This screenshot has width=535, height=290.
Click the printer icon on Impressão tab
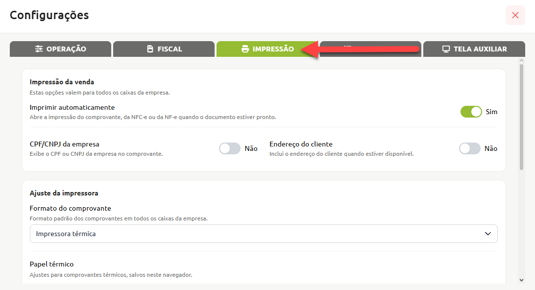245,49
